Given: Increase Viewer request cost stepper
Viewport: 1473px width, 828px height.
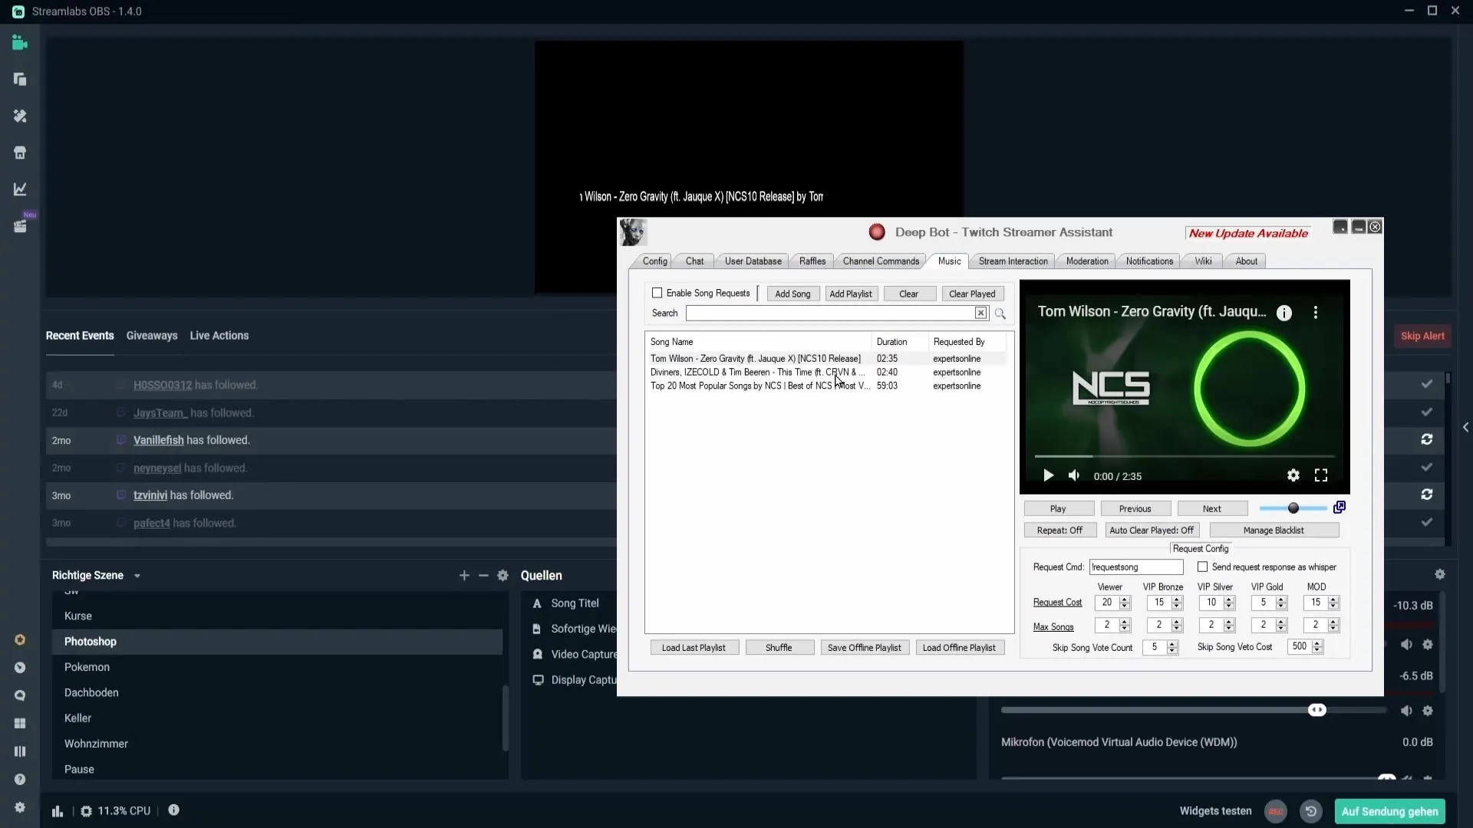Looking at the screenshot, I should (x=1125, y=600).
